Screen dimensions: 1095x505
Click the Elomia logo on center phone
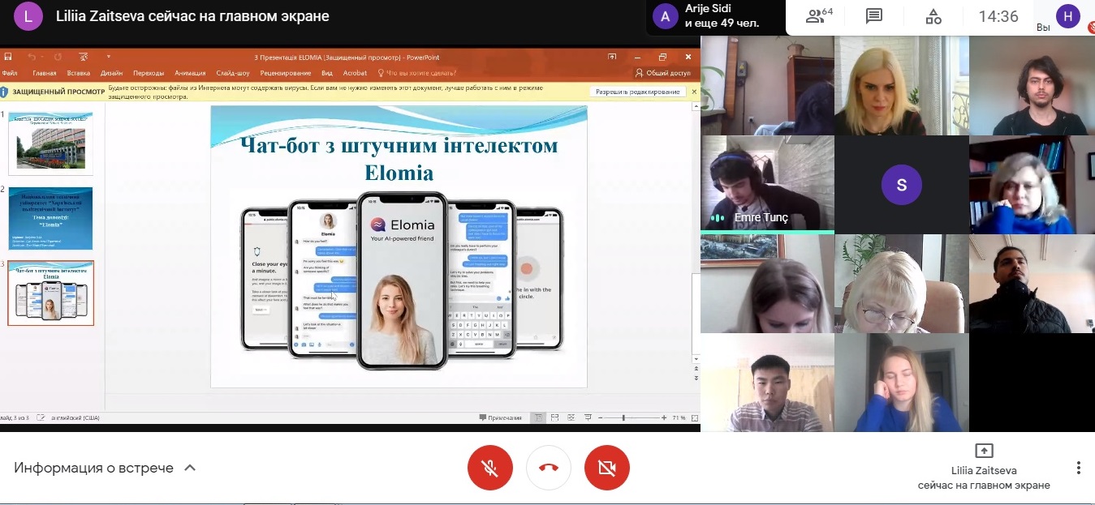(x=403, y=225)
